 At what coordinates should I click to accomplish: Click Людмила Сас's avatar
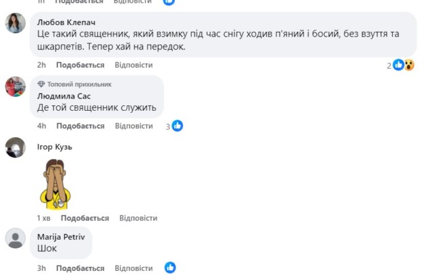click(15, 86)
